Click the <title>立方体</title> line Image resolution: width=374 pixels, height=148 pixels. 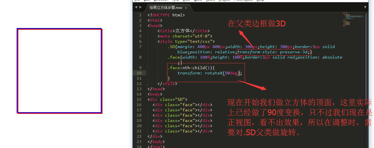point(184,31)
